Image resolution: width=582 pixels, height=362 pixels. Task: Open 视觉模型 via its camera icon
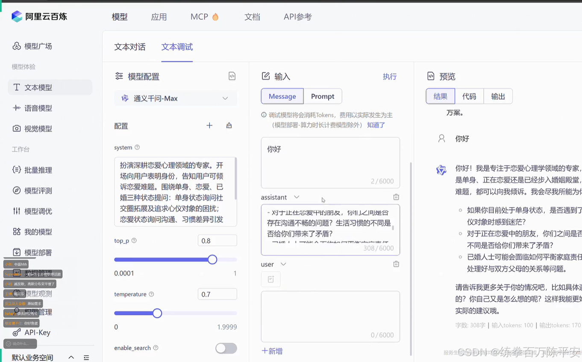(17, 128)
